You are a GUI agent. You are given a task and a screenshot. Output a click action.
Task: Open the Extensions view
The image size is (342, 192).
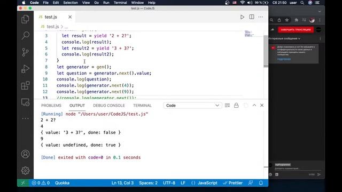click(25, 85)
